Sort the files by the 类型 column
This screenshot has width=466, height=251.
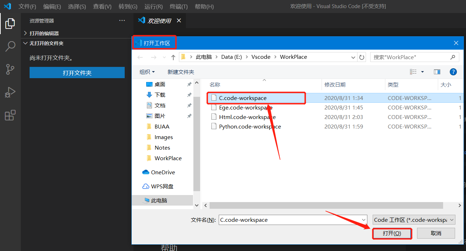(393, 84)
